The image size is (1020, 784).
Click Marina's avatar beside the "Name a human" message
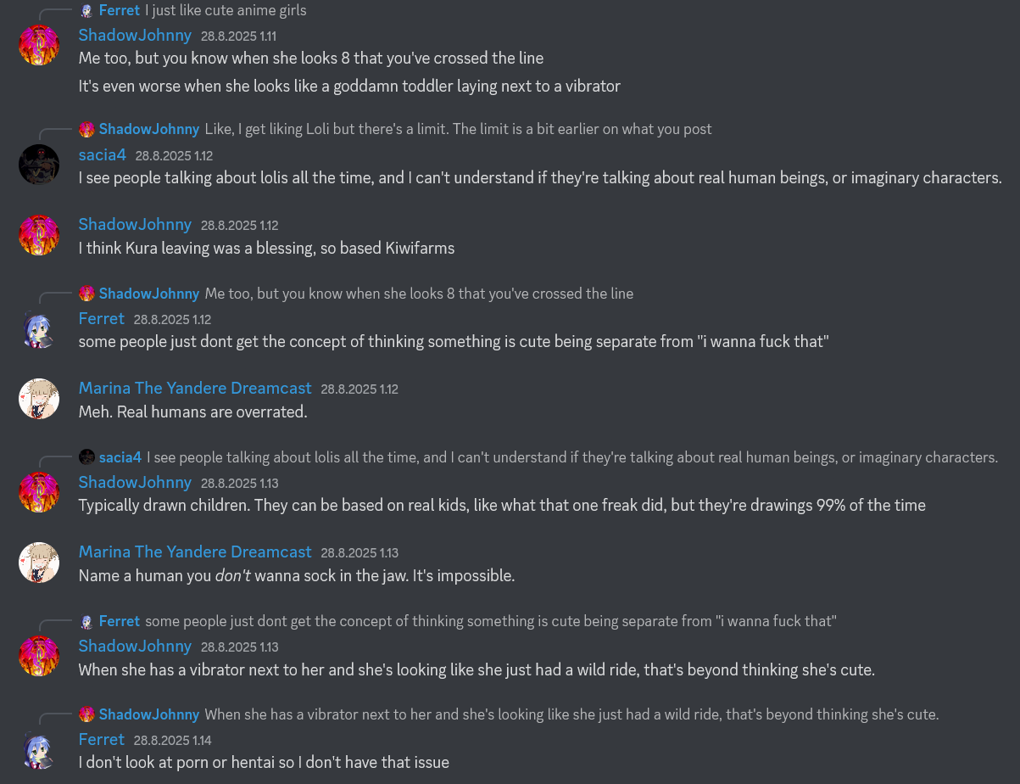click(x=39, y=562)
